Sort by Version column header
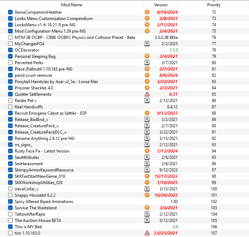The width and height of the screenshot is (249, 237). (x=161, y=5)
